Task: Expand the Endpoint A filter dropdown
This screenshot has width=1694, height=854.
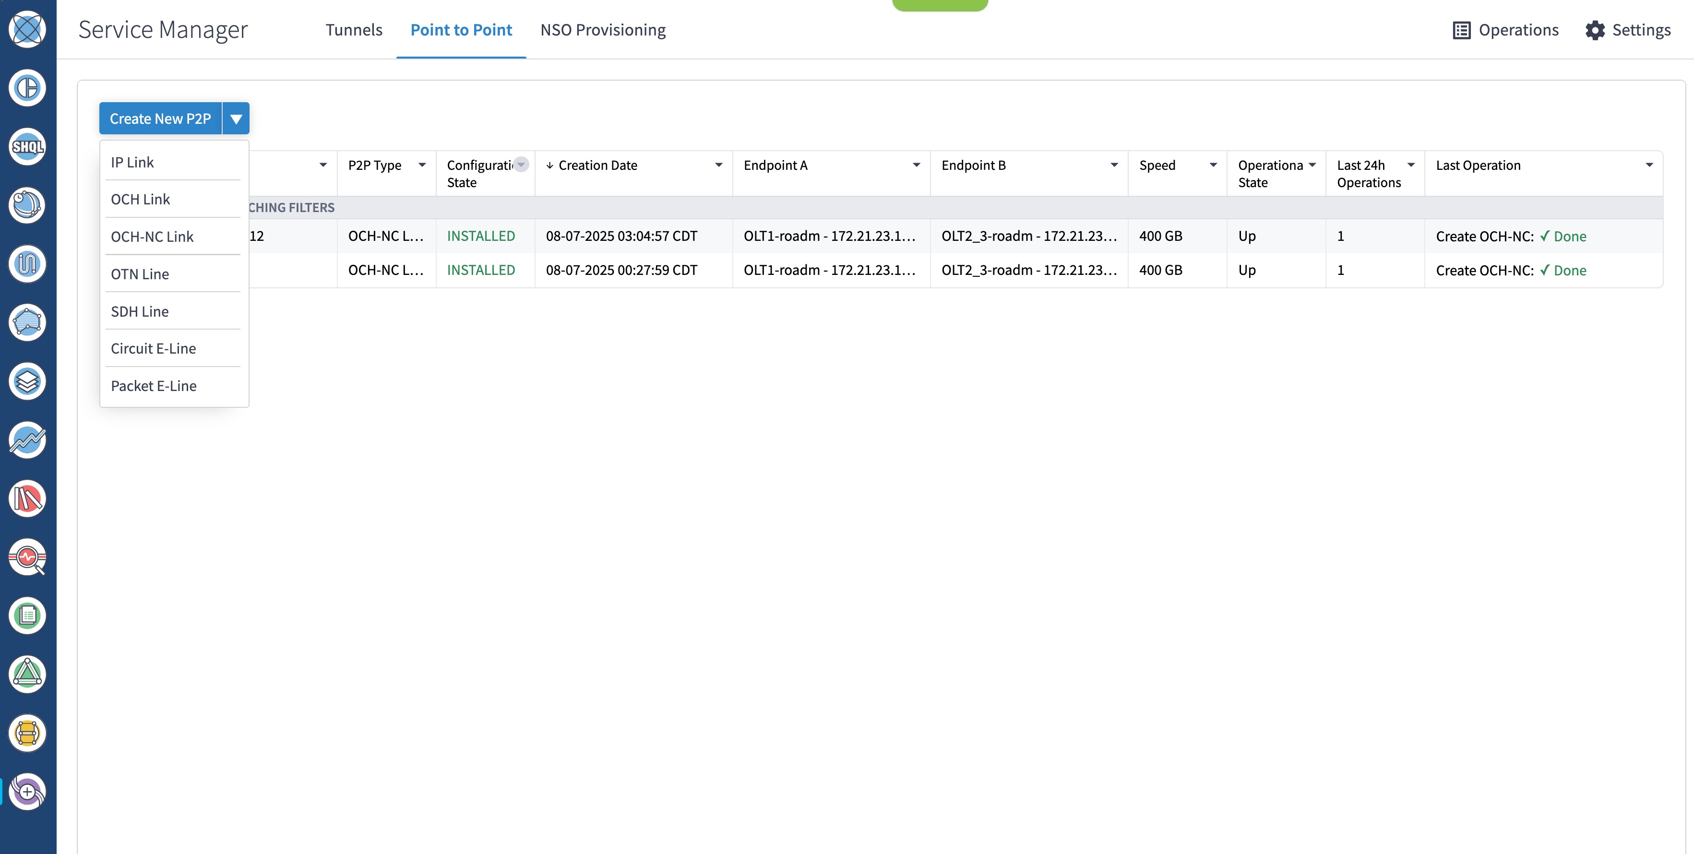Action: tap(916, 165)
